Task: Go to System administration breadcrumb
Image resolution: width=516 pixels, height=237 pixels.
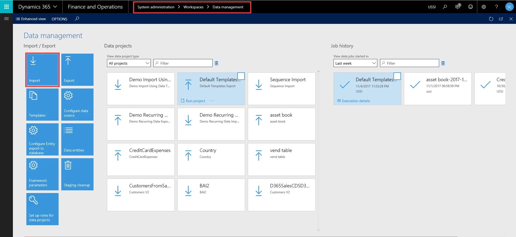Action: (x=156, y=7)
